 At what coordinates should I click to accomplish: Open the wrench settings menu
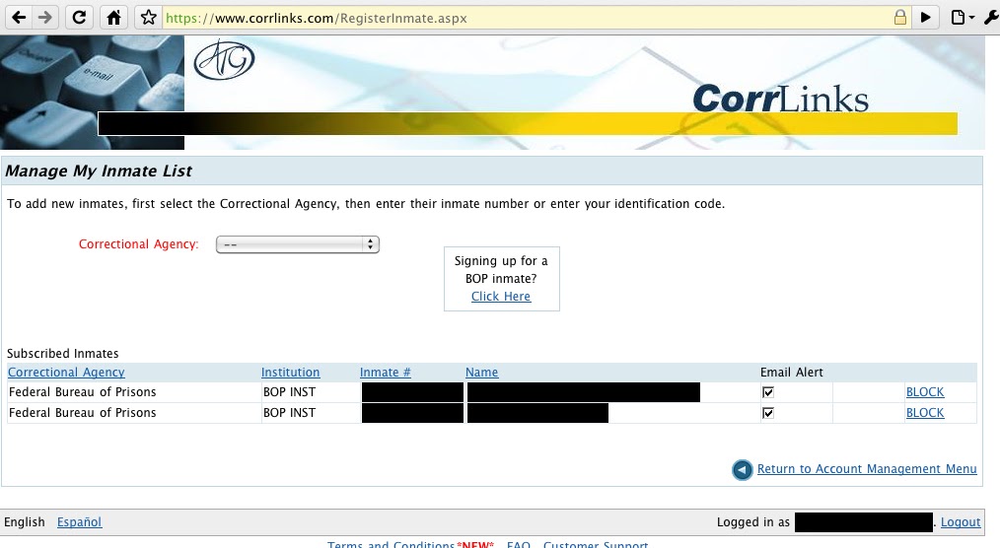click(992, 17)
